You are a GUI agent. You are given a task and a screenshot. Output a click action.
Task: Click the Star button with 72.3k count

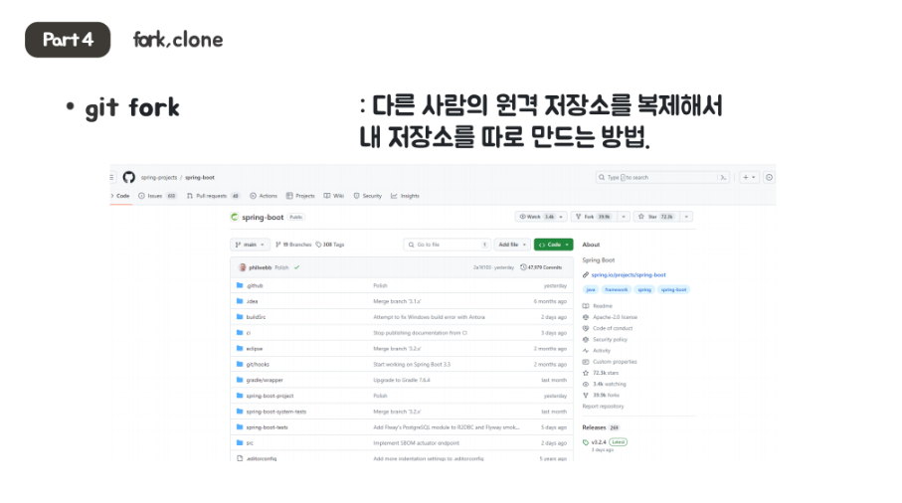pyautogui.click(x=656, y=217)
